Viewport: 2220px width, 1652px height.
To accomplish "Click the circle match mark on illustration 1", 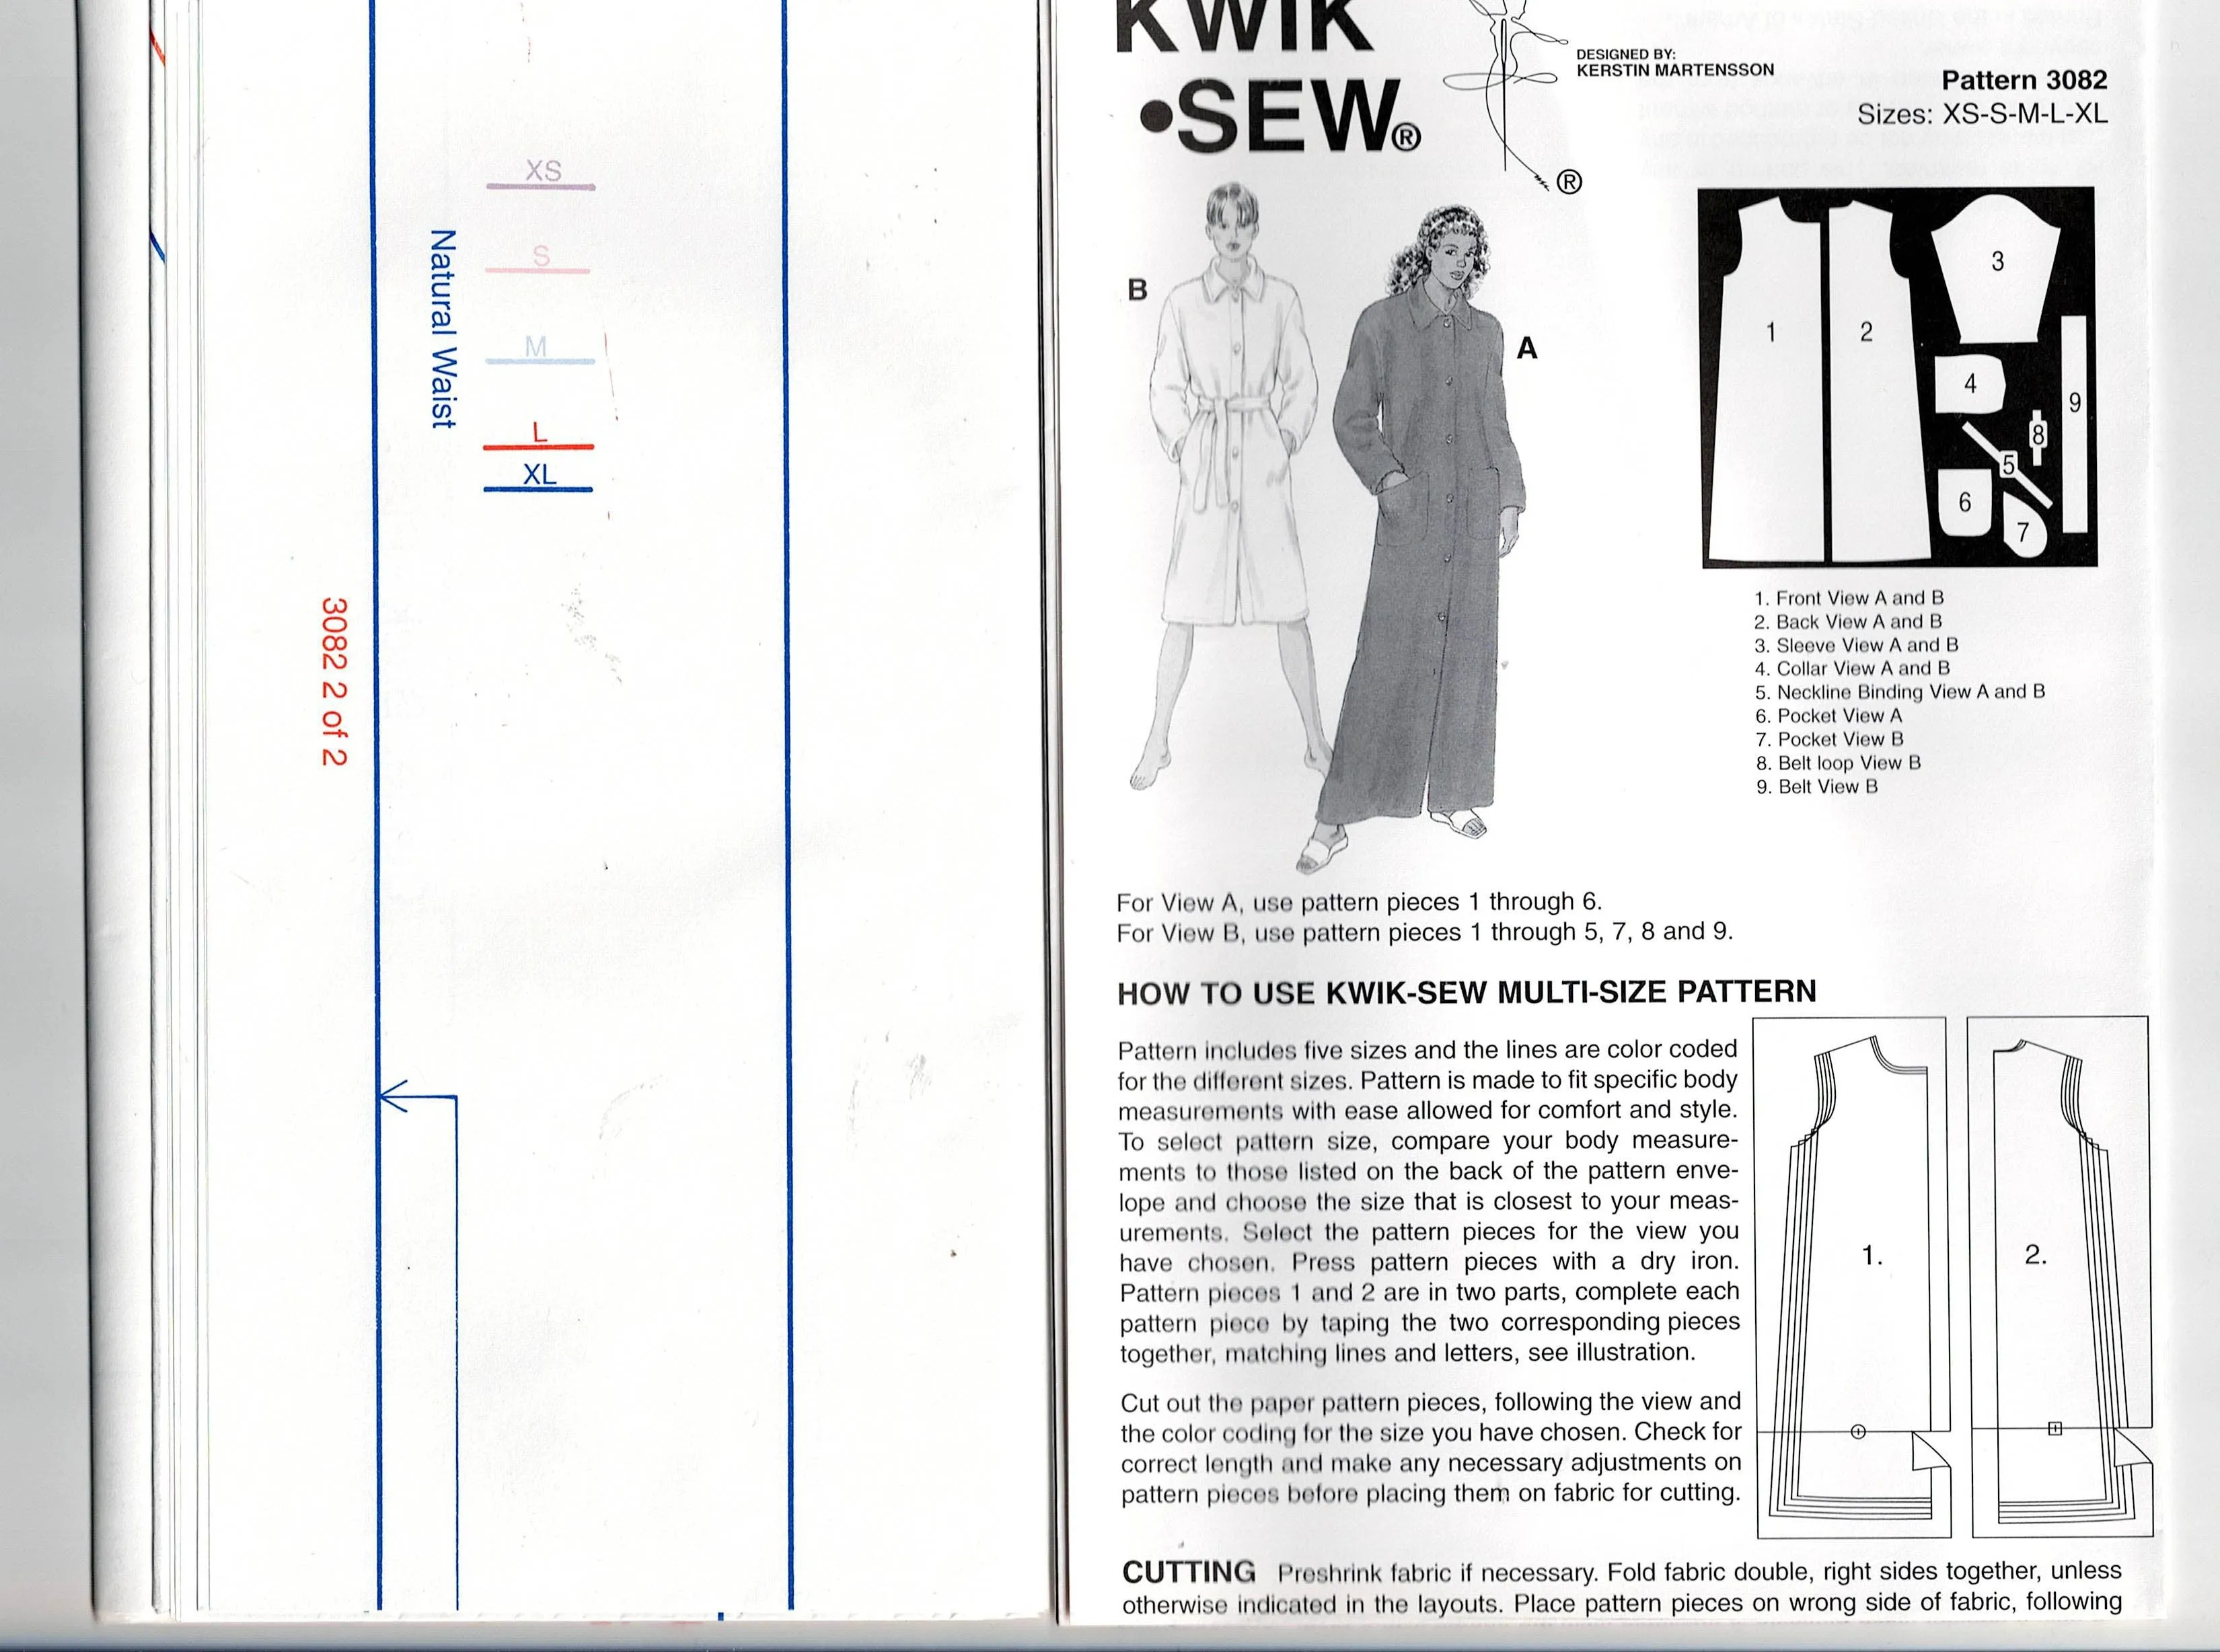I will [1858, 1431].
